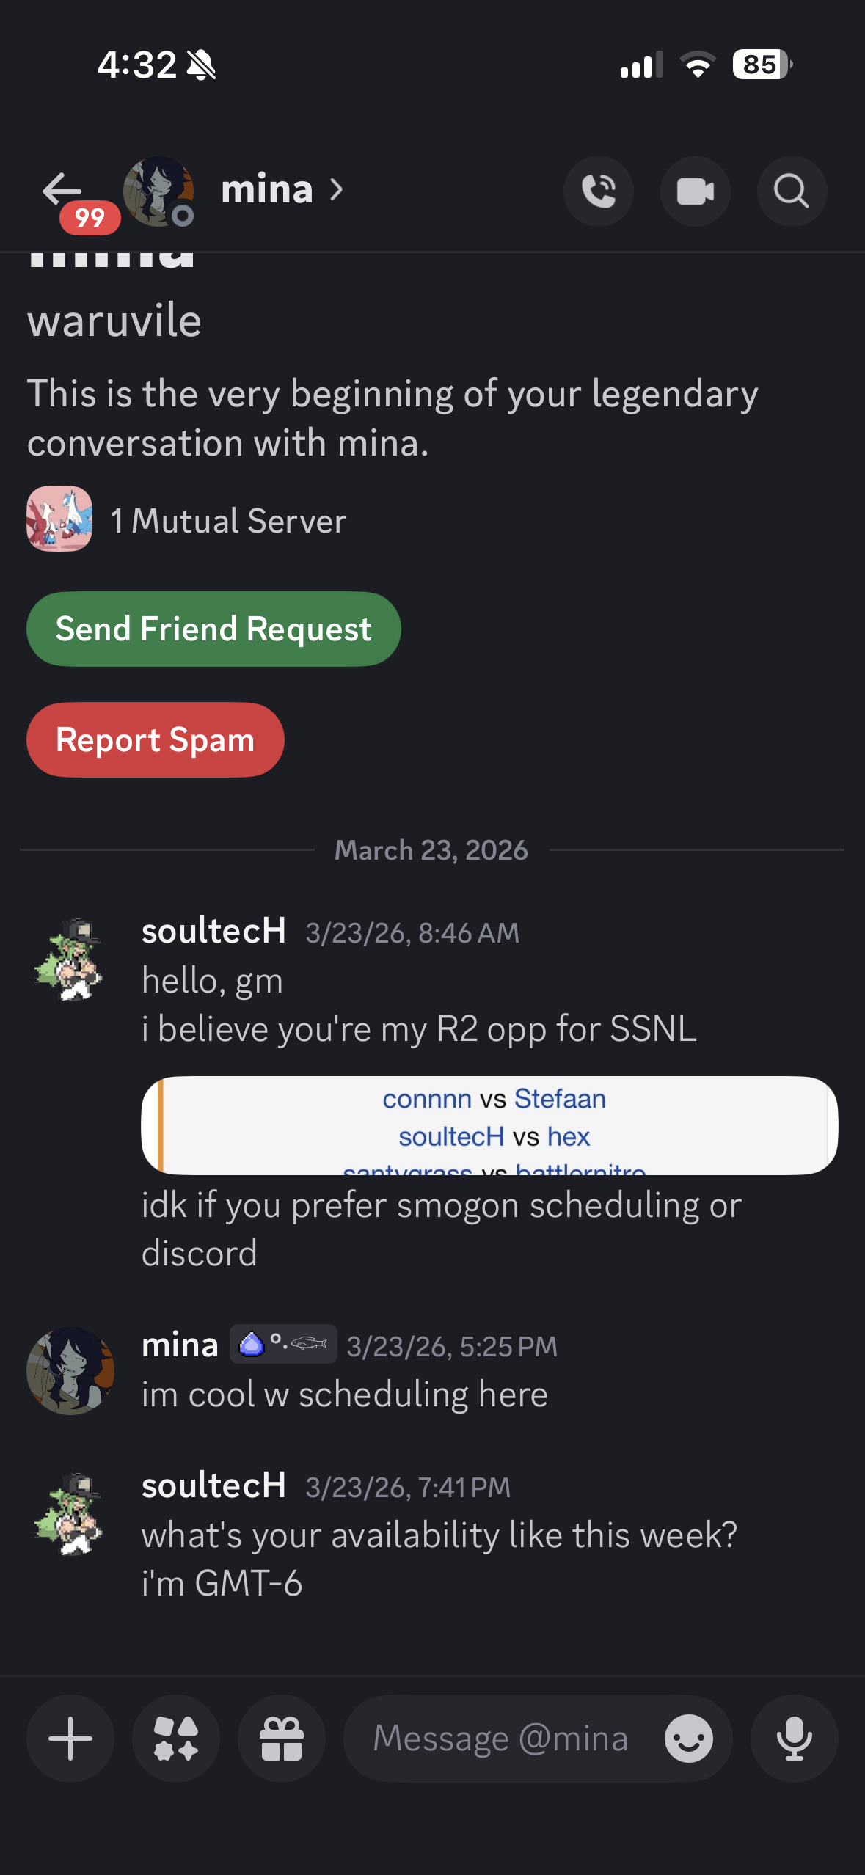Start a voice call with mina

[x=598, y=191]
